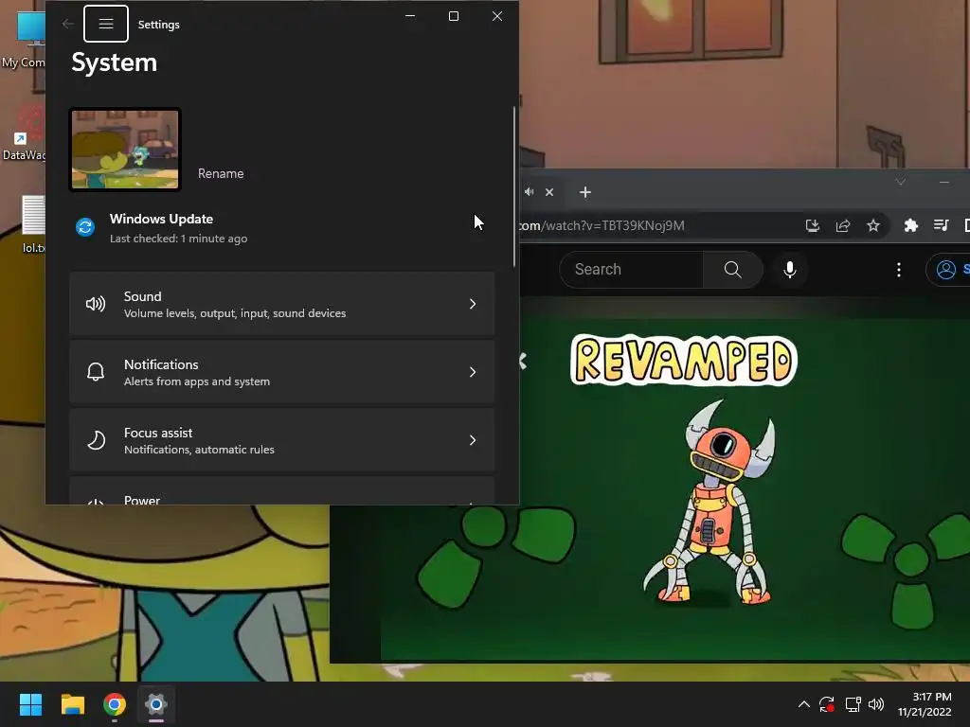Close the current Chrome tab
Image resolution: width=970 pixels, height=727 pixels.
pos(549,192)
